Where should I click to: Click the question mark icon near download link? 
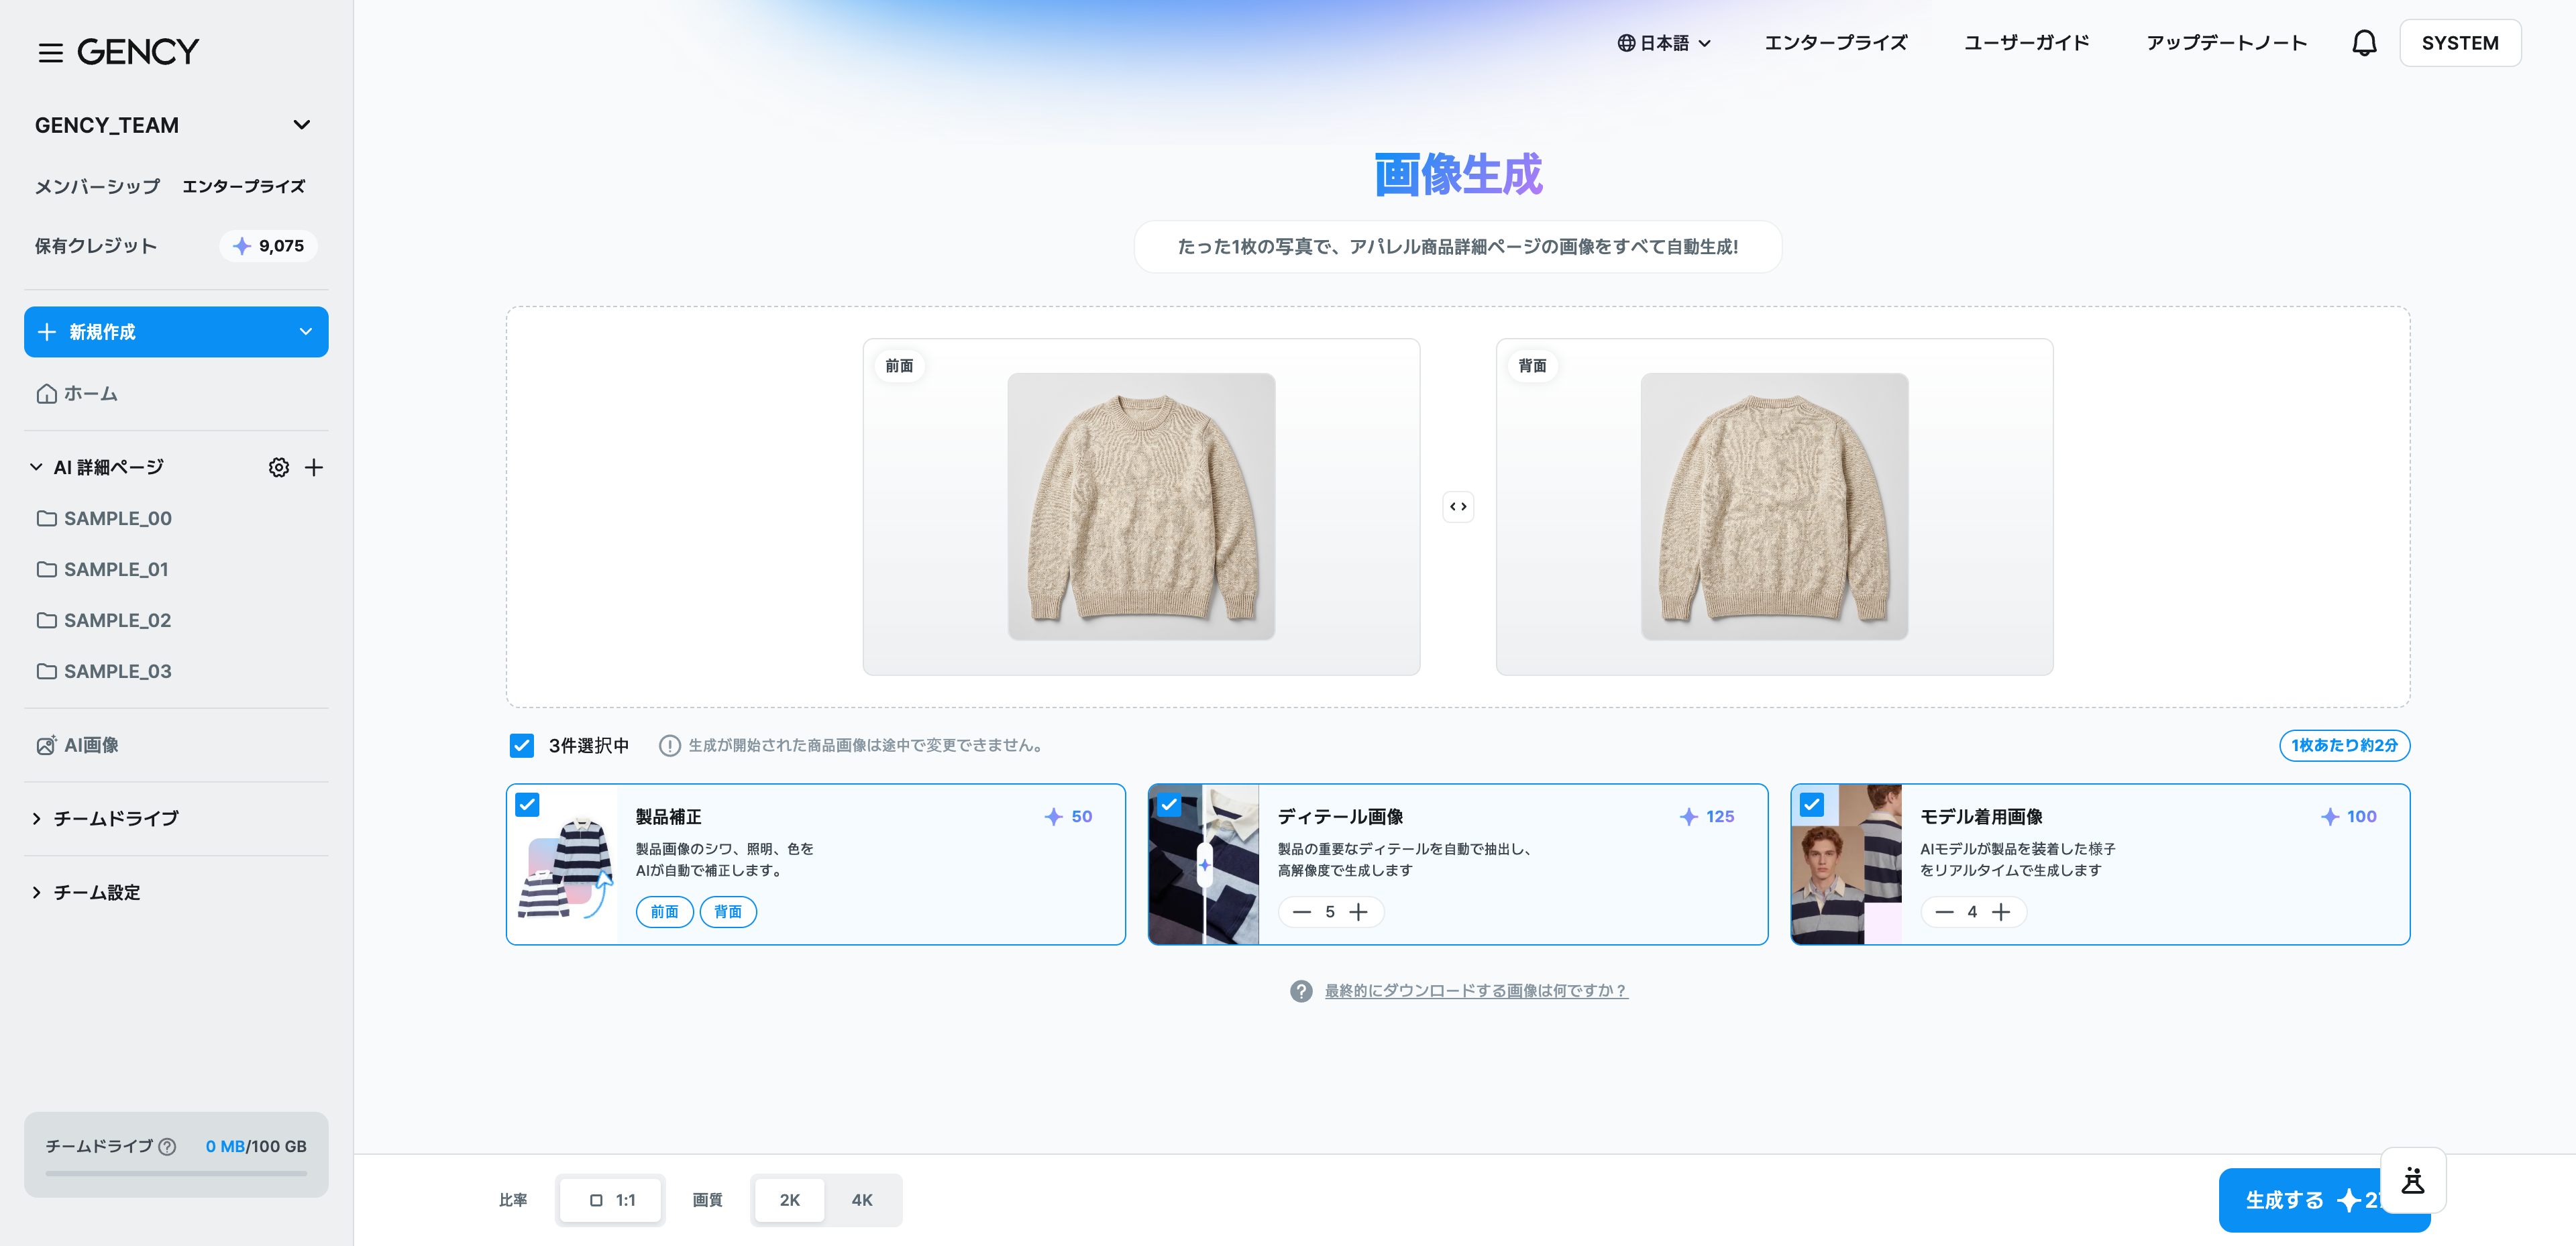click(1301, 991)
